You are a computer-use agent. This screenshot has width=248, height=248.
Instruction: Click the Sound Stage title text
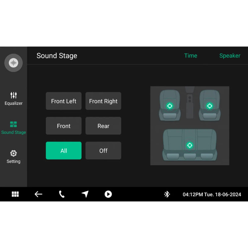click(x=57, y=56)
